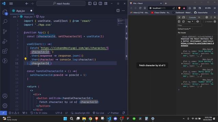218x122 pixels.
Task: Go back in VS Code navigation
Action: [x=27, y=3]
